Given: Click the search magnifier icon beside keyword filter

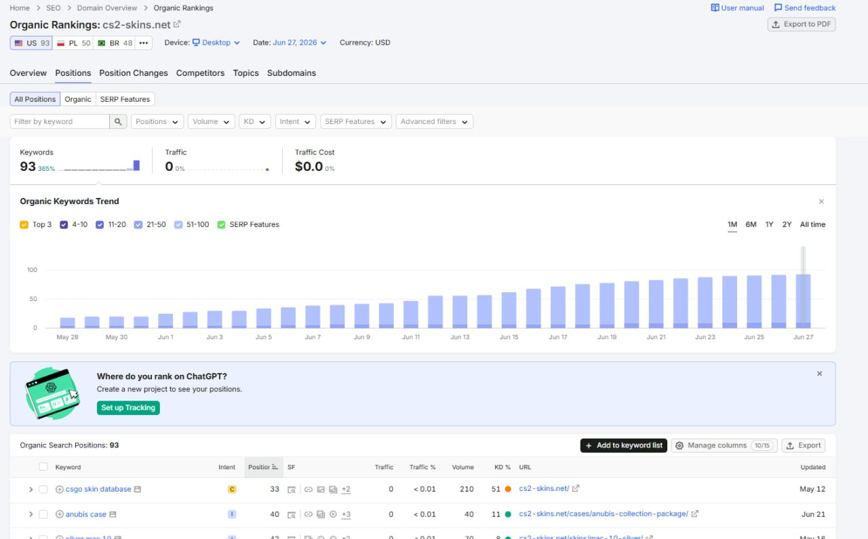Looking at the screenshot, I should coord(119,121).
